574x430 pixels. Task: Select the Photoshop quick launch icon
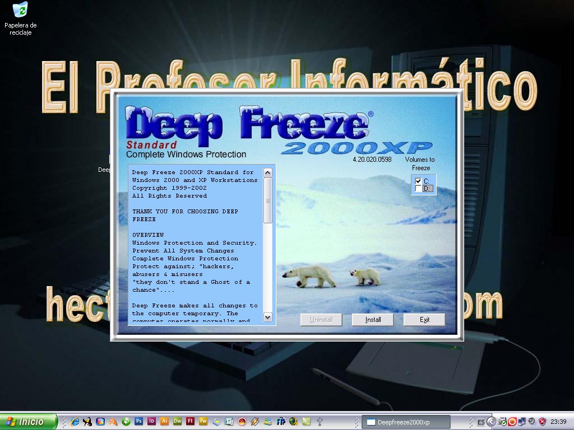[x=139, y=422]
